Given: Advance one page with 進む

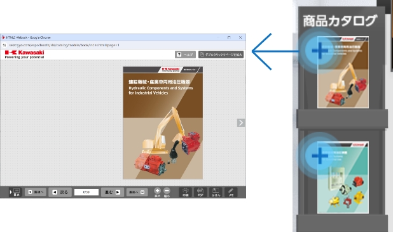Looking at the screenshot, I should click(x=113, y=192).
